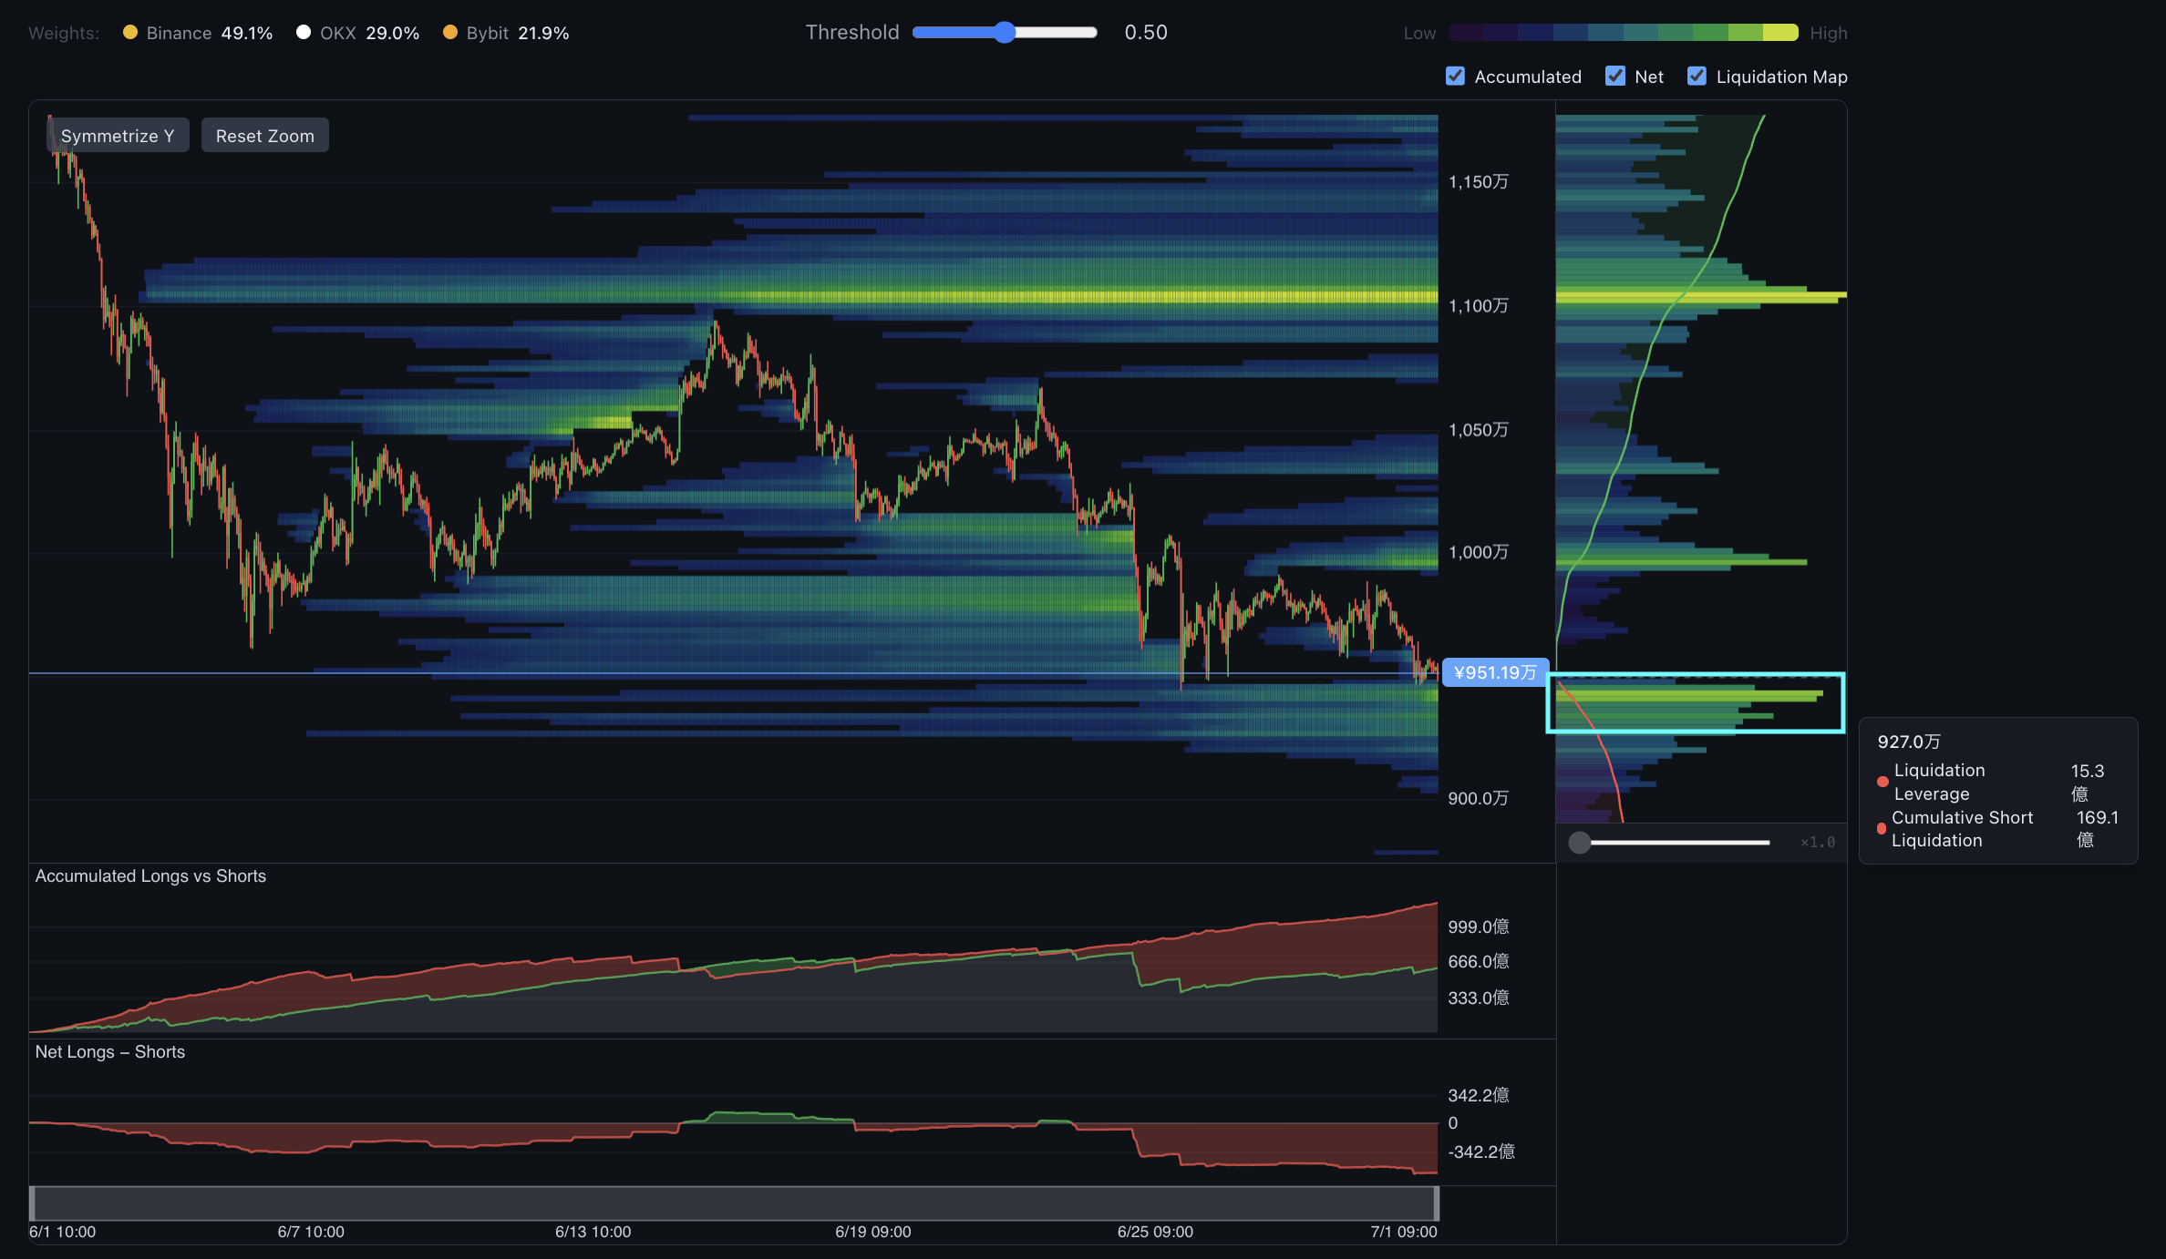Screen dimensions: 2166x1259
Task: Click the Threshold value 0.50
Action: [x=1146, y=33]
